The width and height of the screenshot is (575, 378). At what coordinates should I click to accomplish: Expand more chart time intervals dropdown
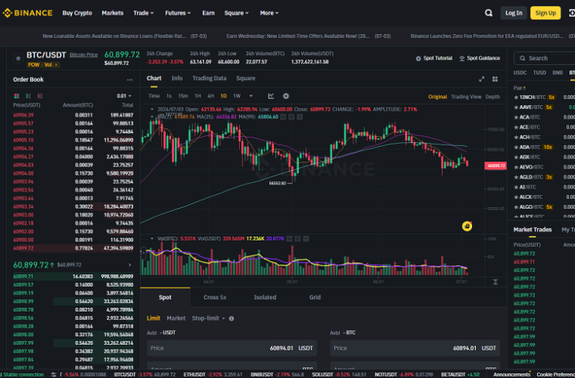point(252,96)
